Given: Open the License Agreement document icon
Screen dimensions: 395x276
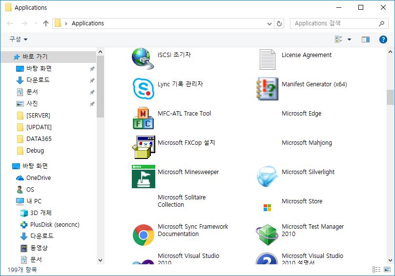Looking at the screenshot, I should (267, 59).
